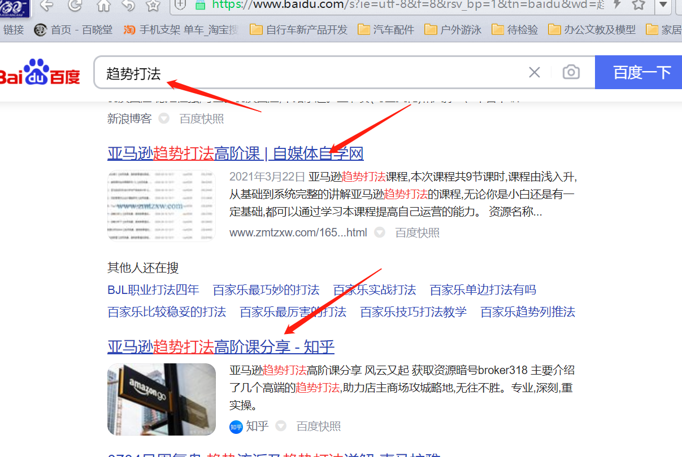682x457 pixels.
Task: Click the 新浪博客 source label
Action: click(129, 118)
